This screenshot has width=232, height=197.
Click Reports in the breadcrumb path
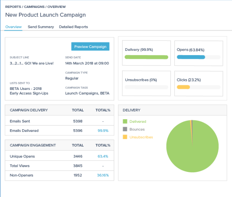click(13, 7)
